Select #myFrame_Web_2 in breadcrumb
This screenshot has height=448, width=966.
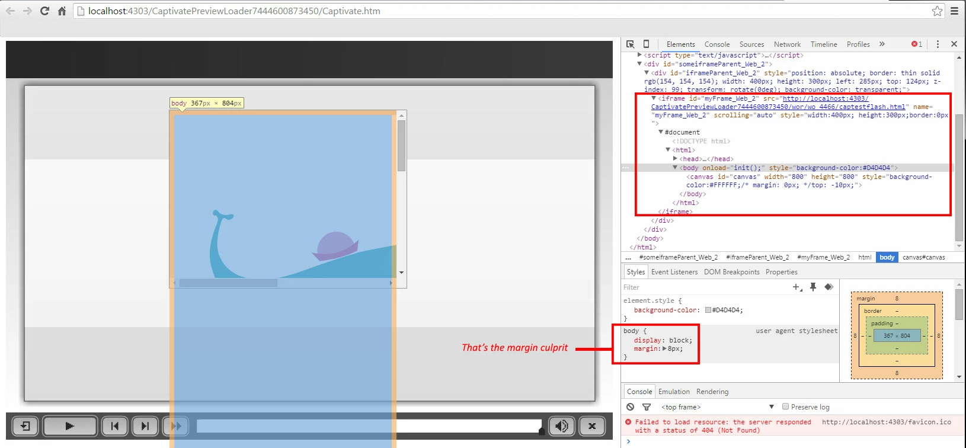point(823,257)
